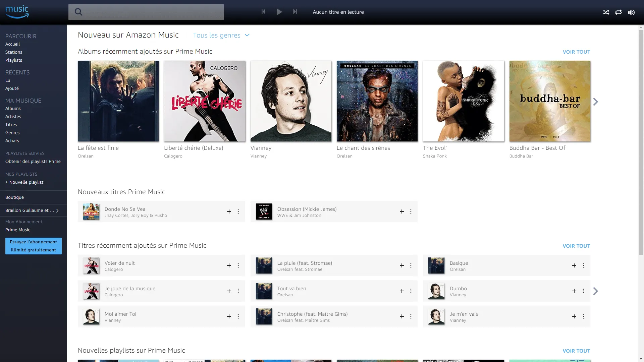Open more options for Donde No Se Vea
The image size is (644, 362).
[x=238, y=212]
